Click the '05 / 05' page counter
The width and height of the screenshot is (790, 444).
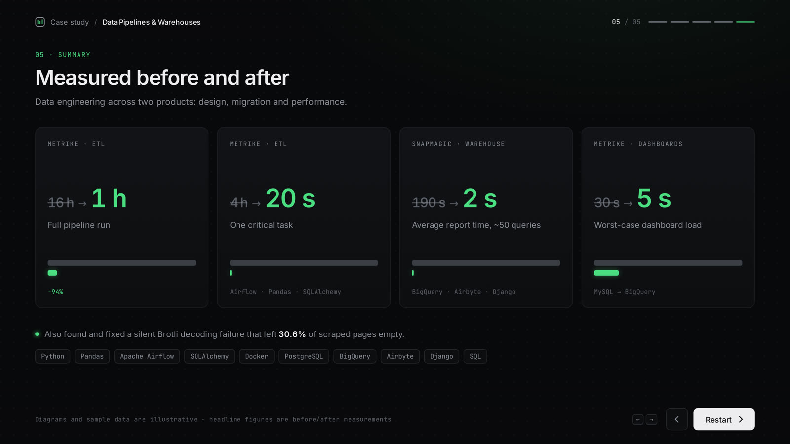pos(626,22)
